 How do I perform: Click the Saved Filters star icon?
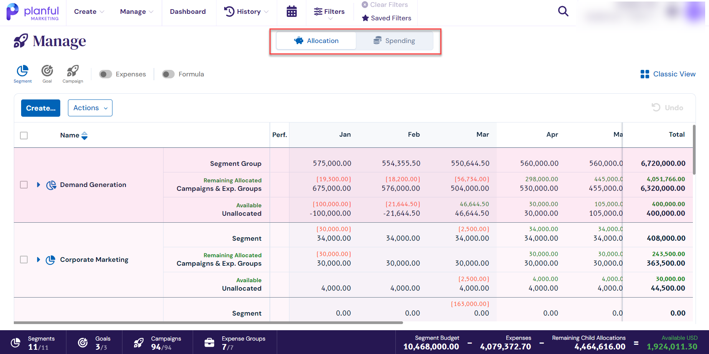[365, 18]
